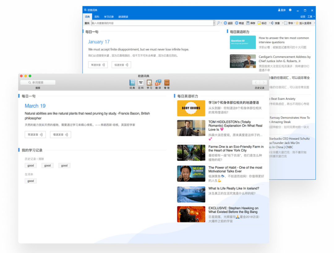Screen dimensions: 334x253
Task: Click the 查找 search input in Windows window
Action: tap(152, 23)
